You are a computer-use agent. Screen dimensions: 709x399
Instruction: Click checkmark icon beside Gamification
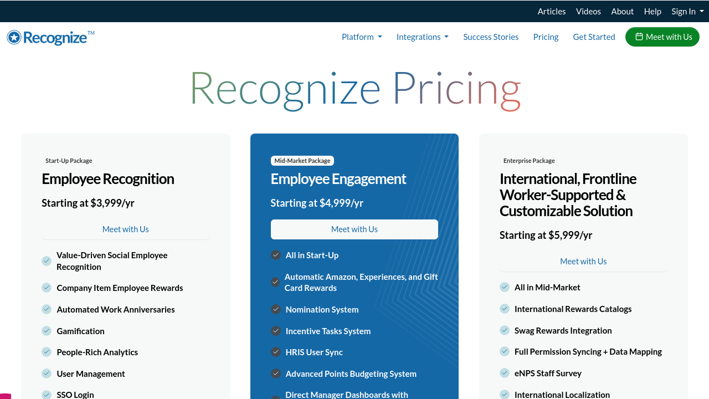point(47,331)
